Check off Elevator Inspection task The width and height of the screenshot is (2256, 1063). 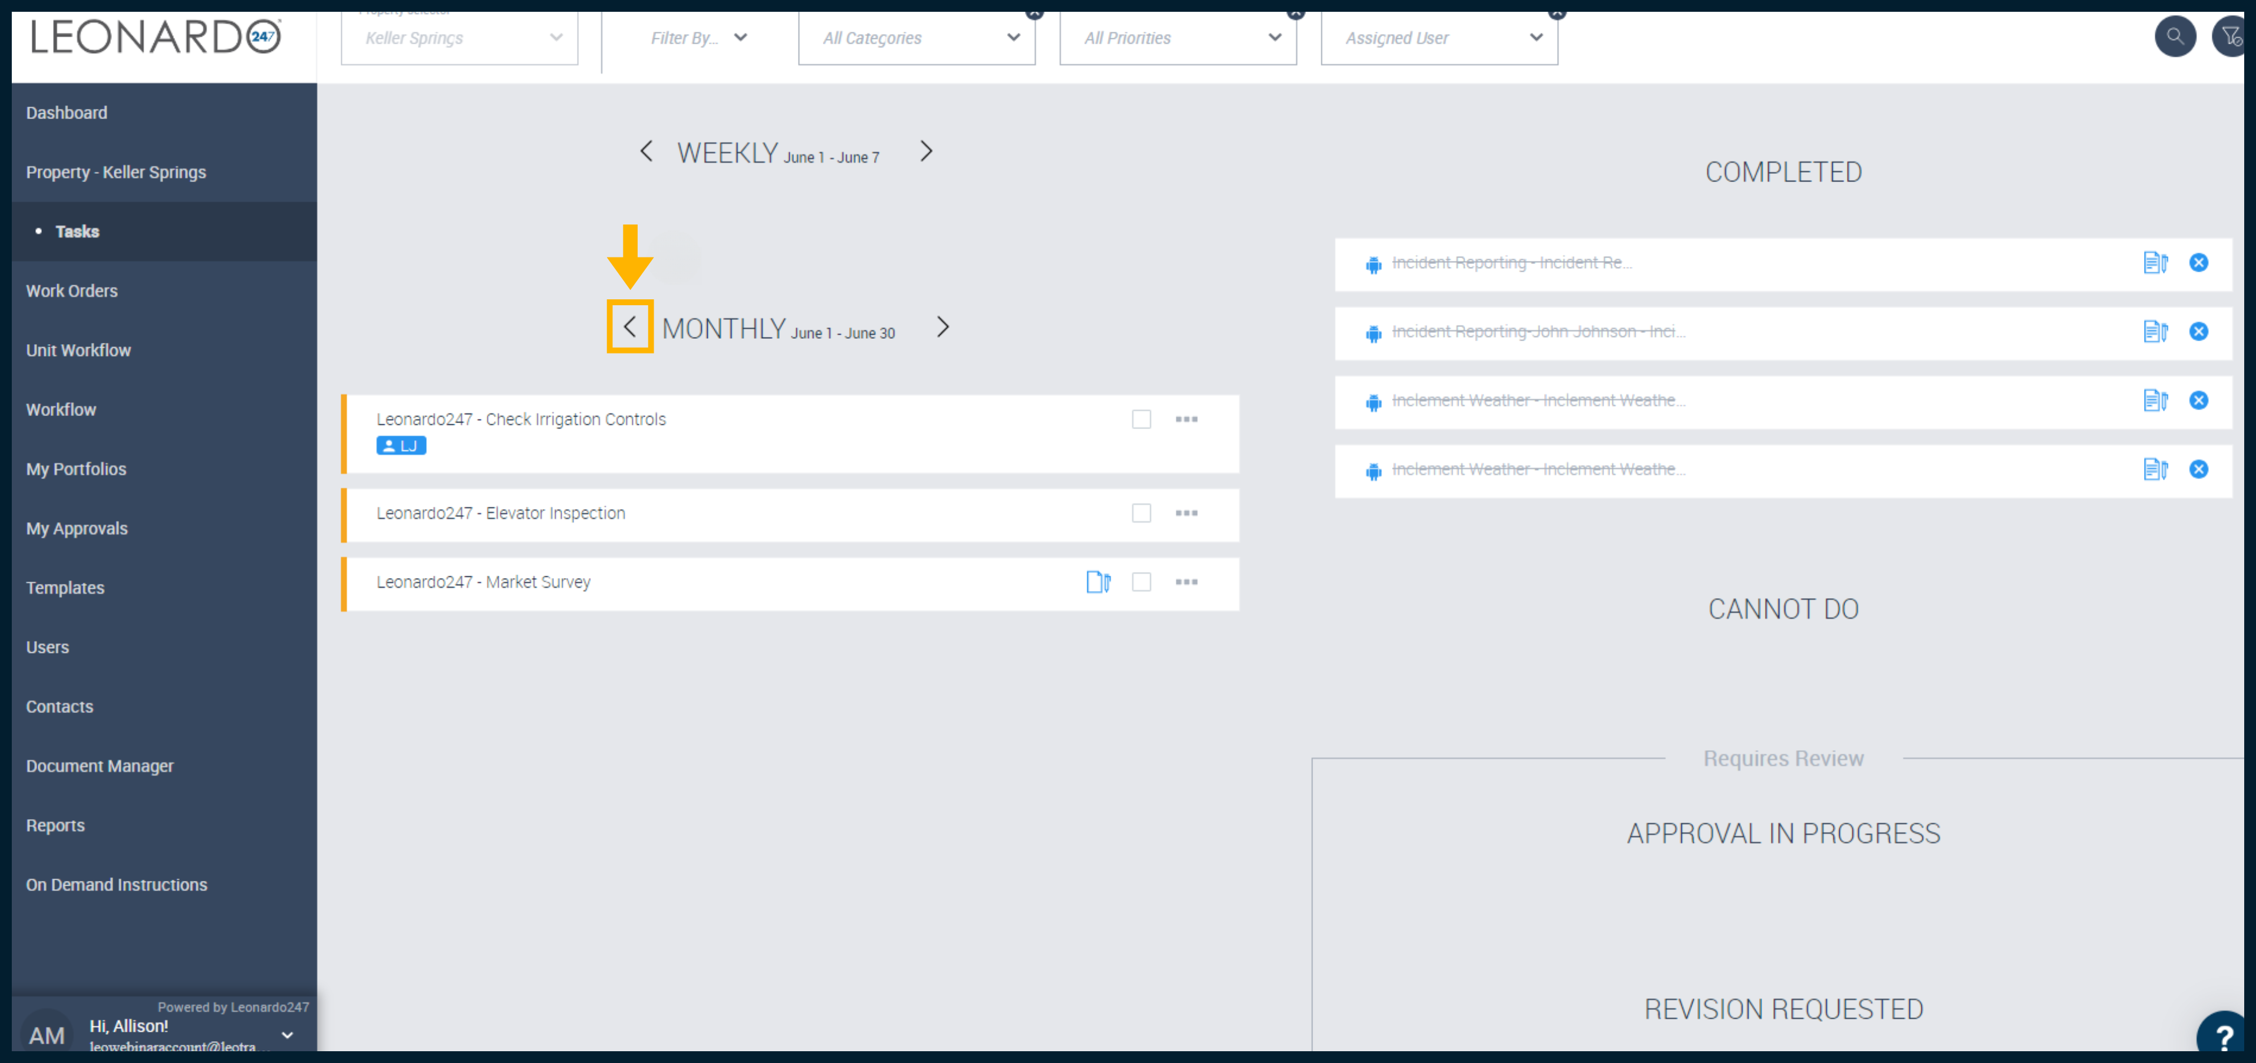[1141, 513]
